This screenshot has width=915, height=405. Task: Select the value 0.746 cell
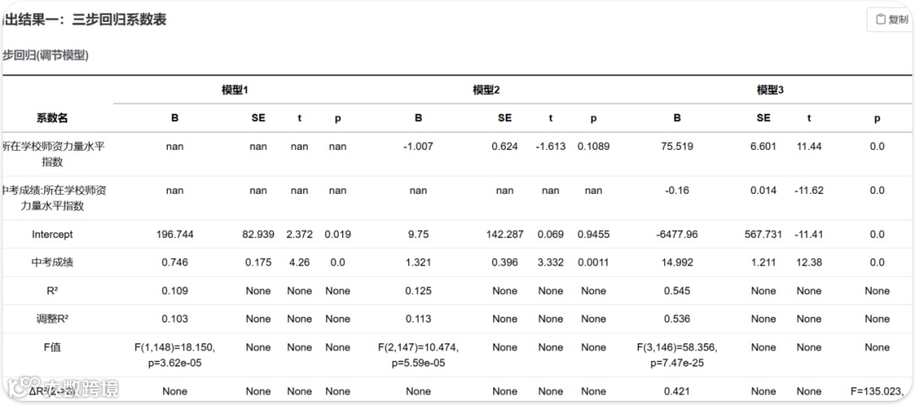(175, 263)
